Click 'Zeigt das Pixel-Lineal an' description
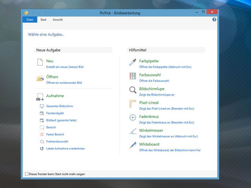The height and width of the screenshot is (188, 251). (166, 108)
